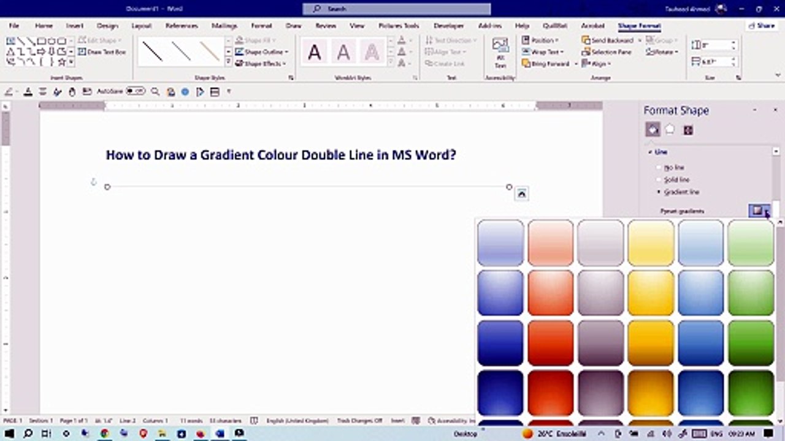Click Track Changes Off in status bar
785x441 pixels.
[360, 421]
